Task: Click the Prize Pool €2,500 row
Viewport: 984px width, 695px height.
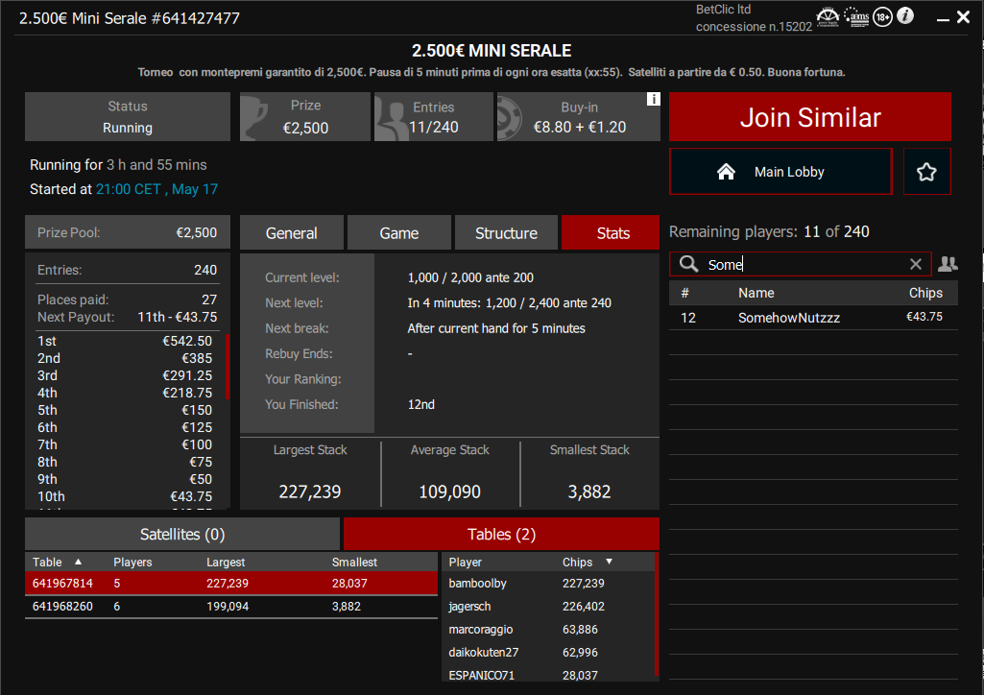Action: pos(128,232)
